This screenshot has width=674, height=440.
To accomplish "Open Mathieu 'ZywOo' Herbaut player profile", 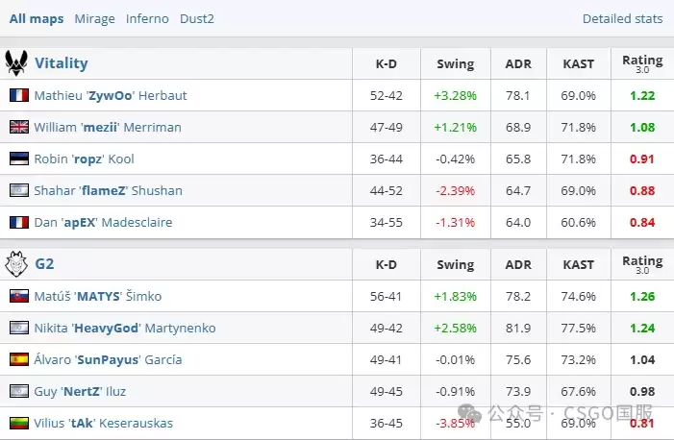I will (111, 95).
